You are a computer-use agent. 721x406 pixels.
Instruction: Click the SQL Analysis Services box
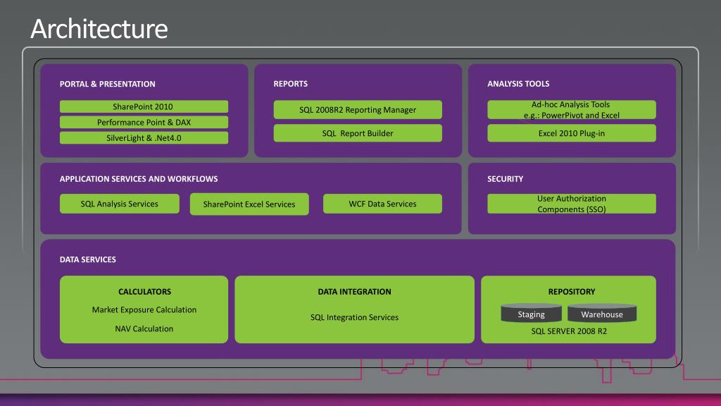(120, 204)
